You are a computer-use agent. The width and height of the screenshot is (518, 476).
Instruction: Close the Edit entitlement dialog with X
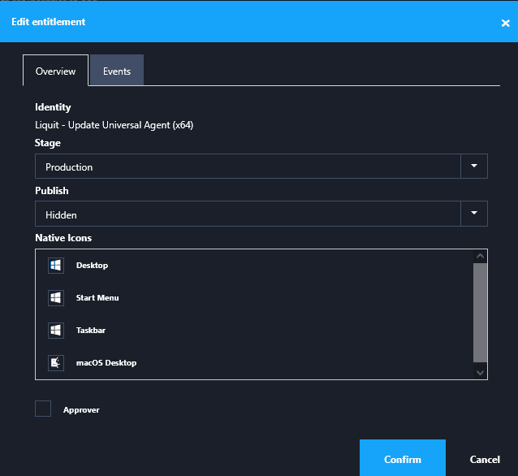(505, 23)
